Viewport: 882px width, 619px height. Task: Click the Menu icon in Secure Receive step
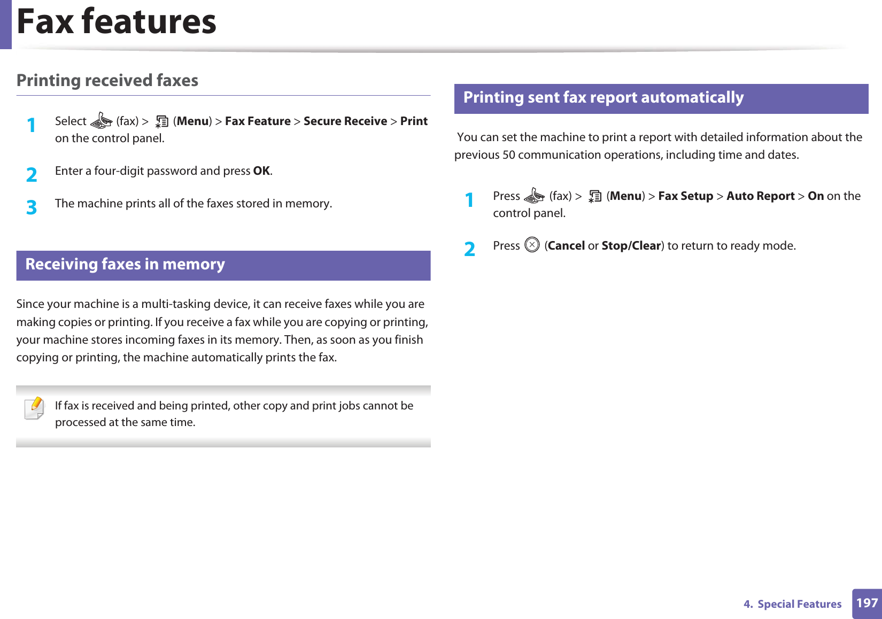[161, 122]
